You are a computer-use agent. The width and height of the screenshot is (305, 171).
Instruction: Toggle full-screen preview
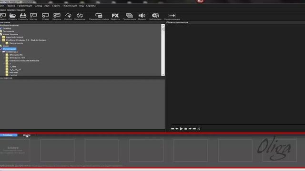point(199,129)
